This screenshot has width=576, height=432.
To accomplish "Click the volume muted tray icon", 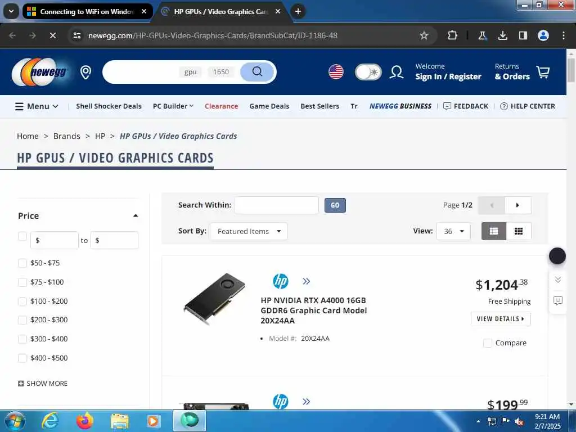I will 519,422.
